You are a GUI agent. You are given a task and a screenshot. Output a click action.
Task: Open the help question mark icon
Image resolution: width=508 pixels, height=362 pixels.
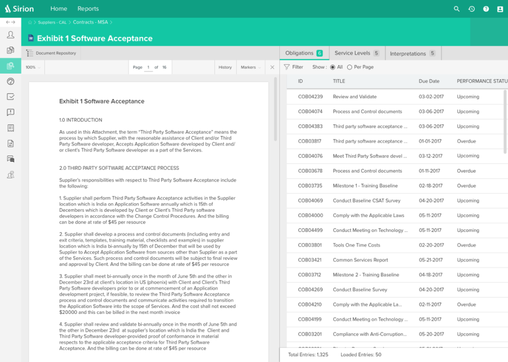pyautogui.click(x=486, y=9)
